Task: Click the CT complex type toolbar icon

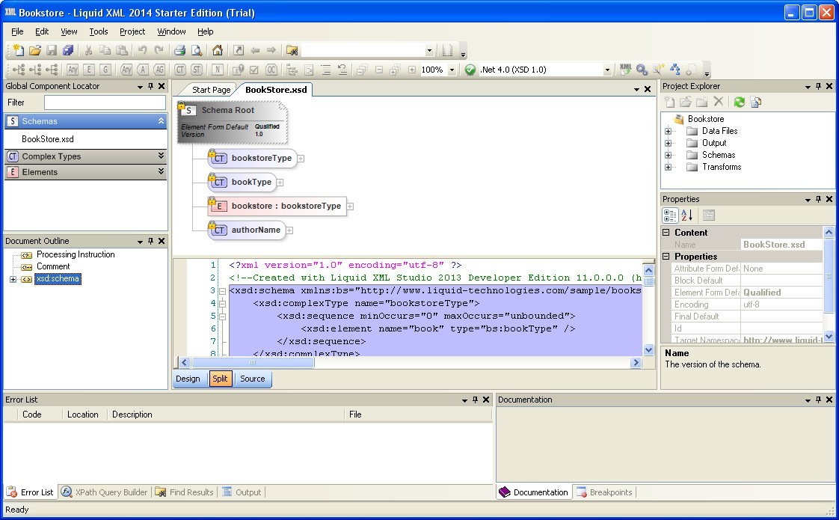Action: [x=180, y=70]
